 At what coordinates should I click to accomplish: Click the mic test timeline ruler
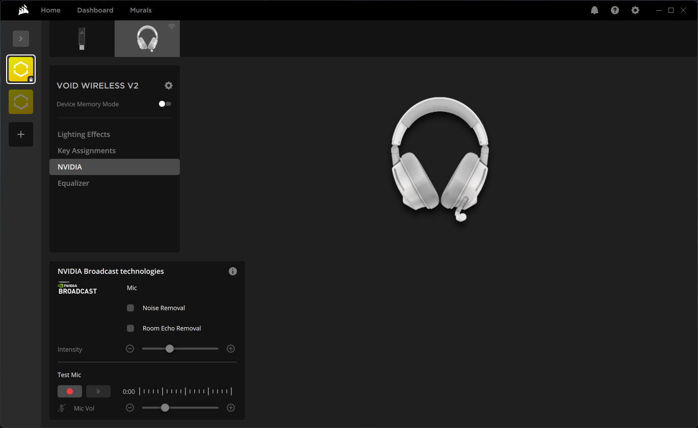[185, 391]
